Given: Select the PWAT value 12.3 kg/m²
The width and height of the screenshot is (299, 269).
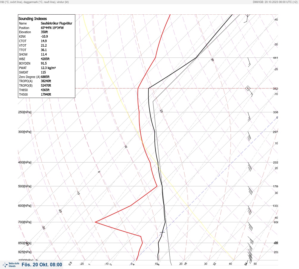Looking at the screenshot, I should point(48,68).
